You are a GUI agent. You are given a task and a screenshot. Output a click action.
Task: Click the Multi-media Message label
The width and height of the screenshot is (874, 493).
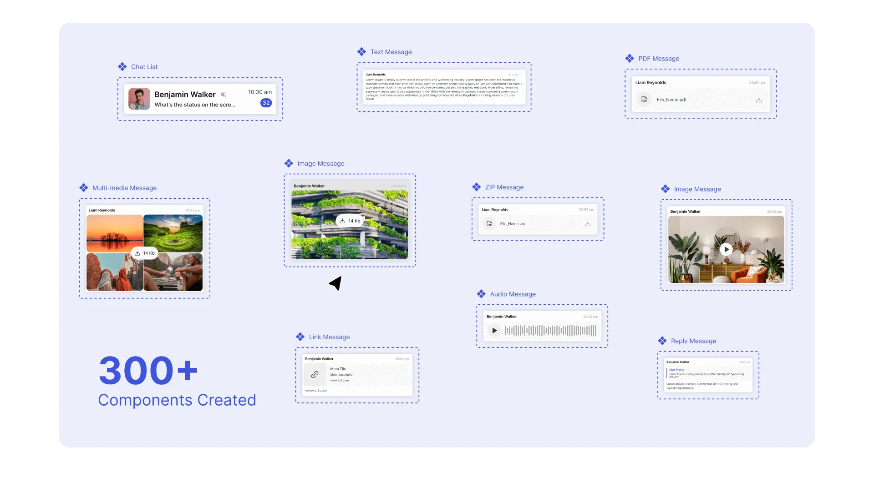[x=124, y=188]
